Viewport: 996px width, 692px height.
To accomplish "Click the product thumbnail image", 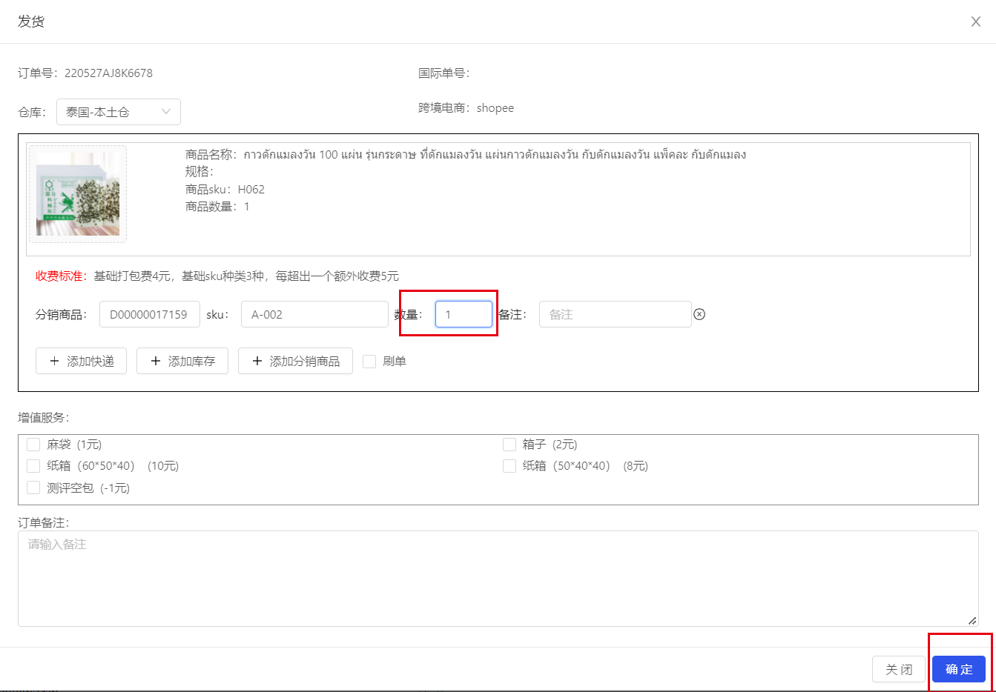I will point(78,194).
